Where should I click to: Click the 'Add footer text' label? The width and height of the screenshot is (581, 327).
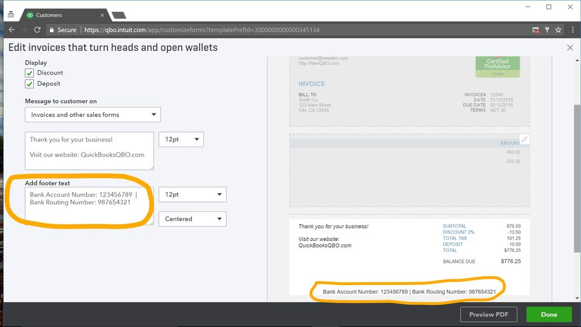coord(48,183)
